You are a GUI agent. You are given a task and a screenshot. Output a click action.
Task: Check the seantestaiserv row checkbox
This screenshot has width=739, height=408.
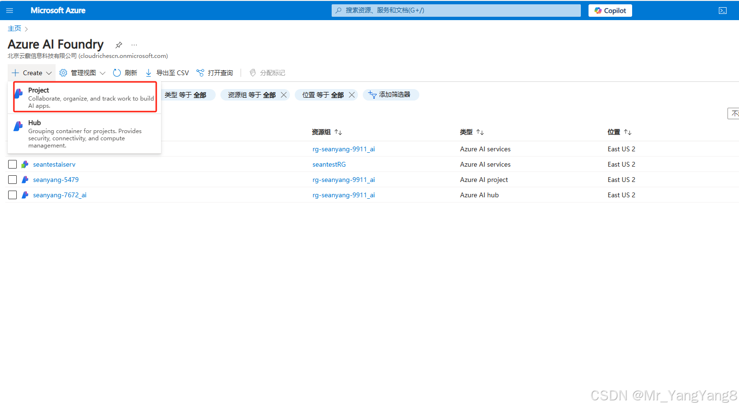pyautogui.click(x=12, y=164)
